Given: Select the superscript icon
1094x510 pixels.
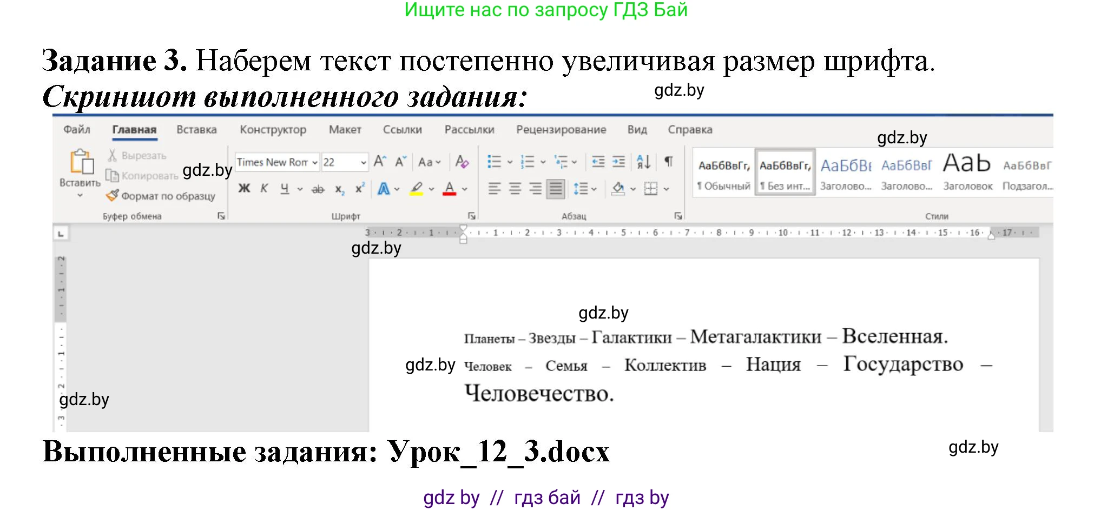Looking at the screenshot, I should 360,187.
